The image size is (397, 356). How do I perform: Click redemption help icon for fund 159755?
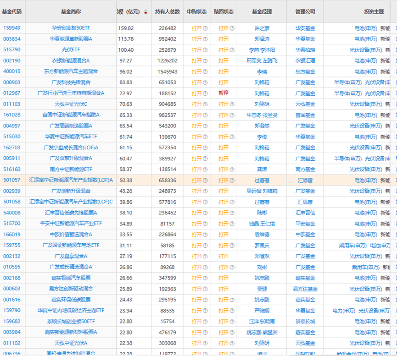point(232,246)
